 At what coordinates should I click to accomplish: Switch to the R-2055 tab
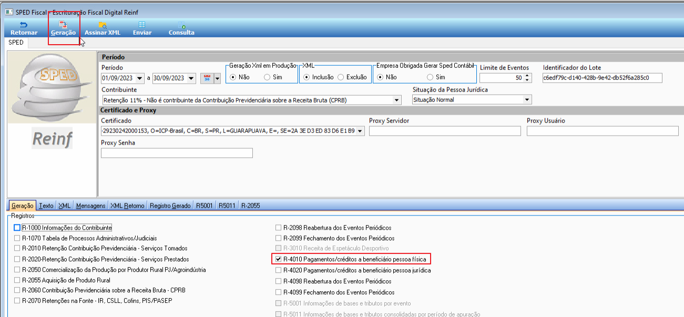click(251, 206)
